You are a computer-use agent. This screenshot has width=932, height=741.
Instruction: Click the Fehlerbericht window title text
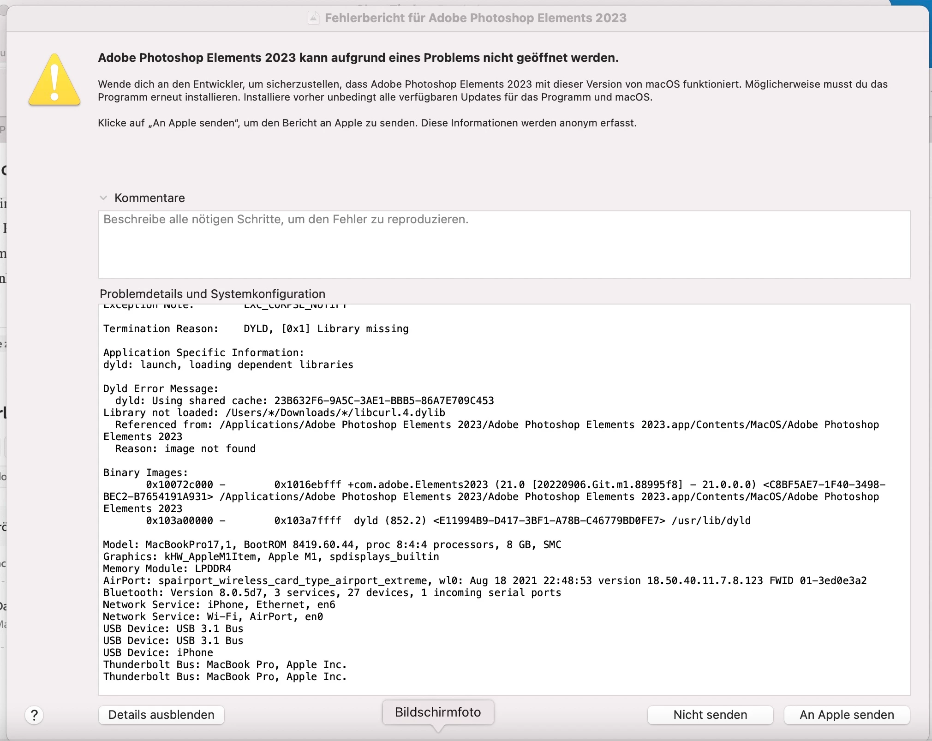tap(475, 18)
